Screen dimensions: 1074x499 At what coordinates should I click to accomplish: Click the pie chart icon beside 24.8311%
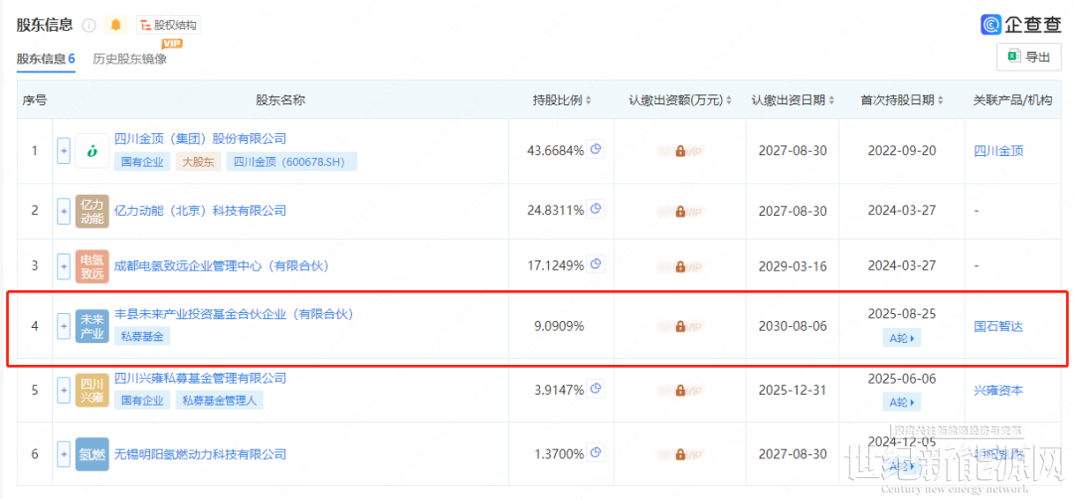coord(596,210)
